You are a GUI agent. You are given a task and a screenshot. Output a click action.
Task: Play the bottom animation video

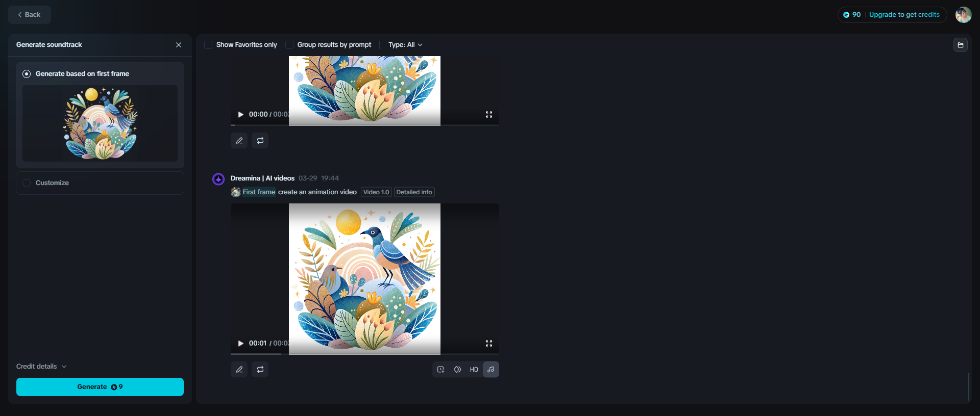coord(241,344)
